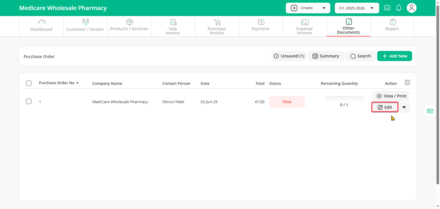Click the Contact Person column header
440x209 pixels.
(x=176, y=84)
